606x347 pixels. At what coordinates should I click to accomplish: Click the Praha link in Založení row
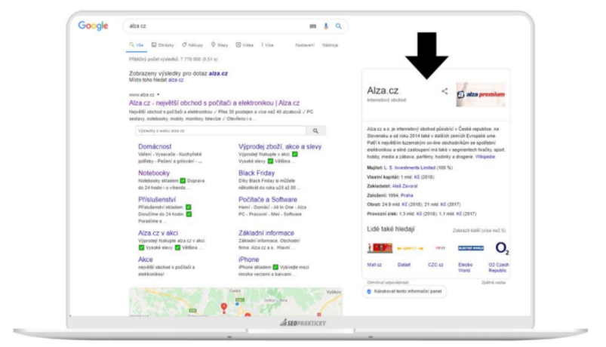click(x=407, y=195)
